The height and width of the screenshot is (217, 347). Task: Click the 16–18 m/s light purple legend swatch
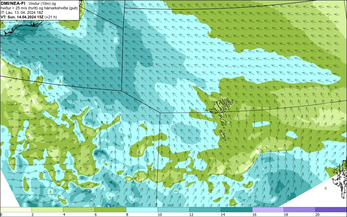coord(268,209)
